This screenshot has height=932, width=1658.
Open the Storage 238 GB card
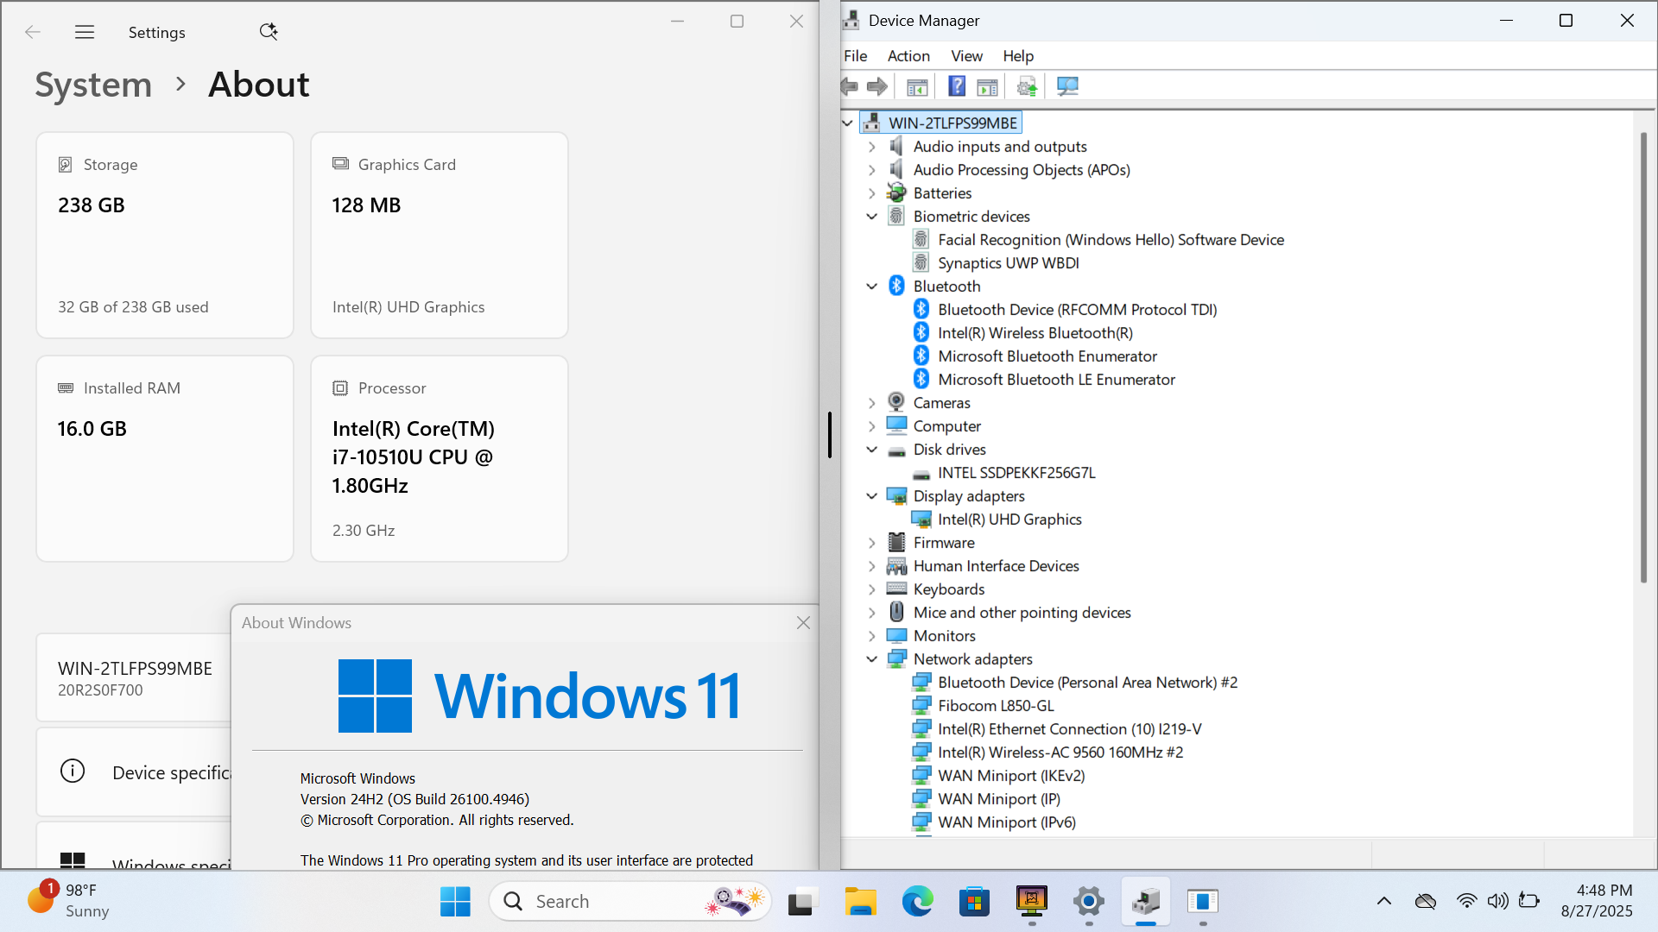[165, 235]
